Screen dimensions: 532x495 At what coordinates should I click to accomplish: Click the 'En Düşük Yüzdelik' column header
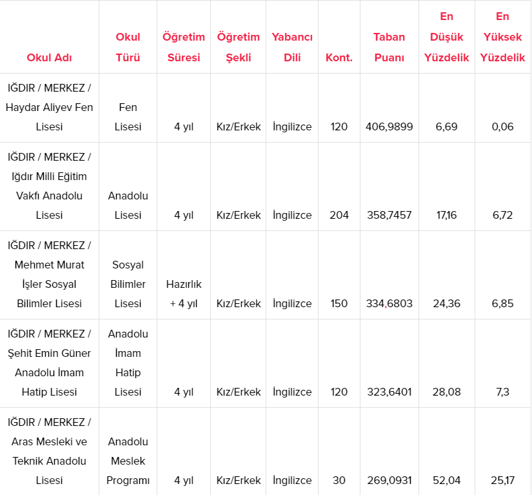click(x=446, y=37)
